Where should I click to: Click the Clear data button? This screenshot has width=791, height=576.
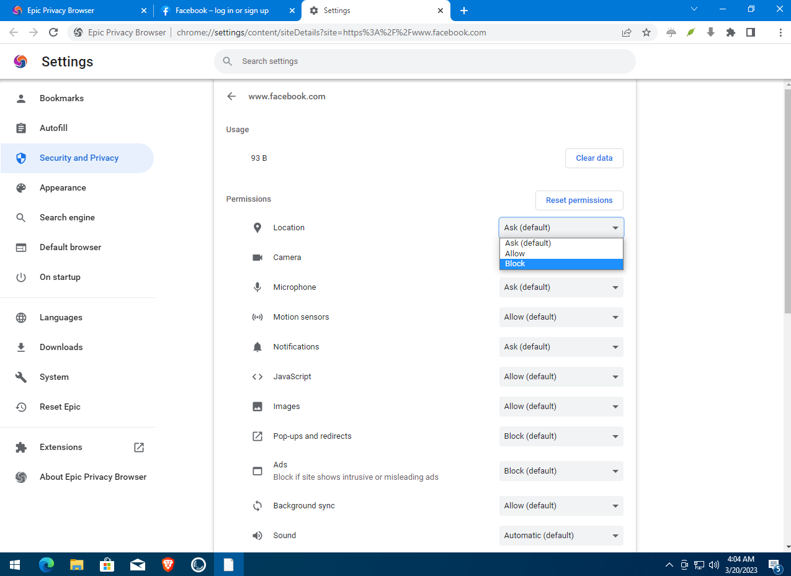click(x=594, y=158)
